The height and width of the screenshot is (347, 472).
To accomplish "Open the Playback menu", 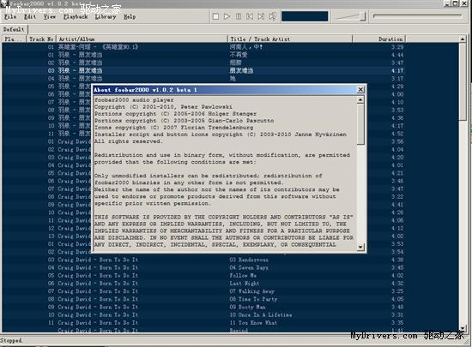I will (76, 17).
